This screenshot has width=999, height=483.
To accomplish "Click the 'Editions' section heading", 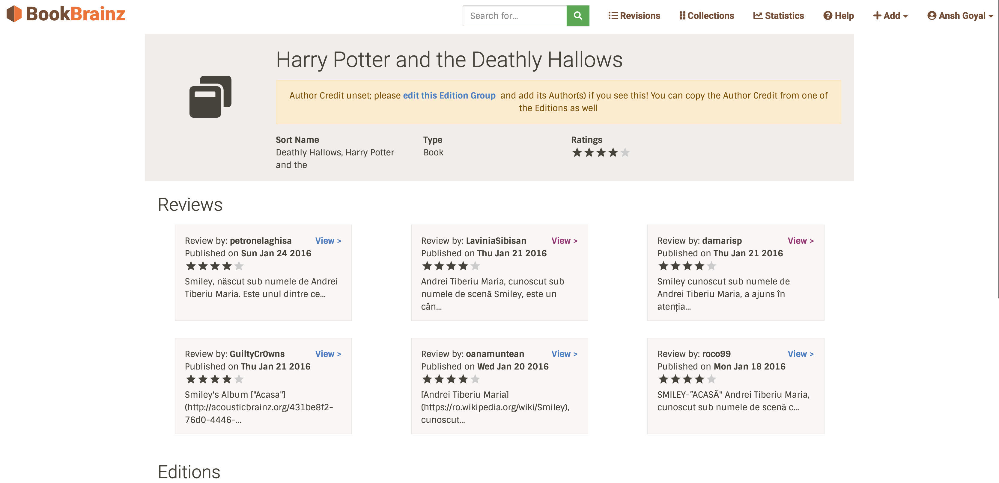I will (x=189, y=472).
